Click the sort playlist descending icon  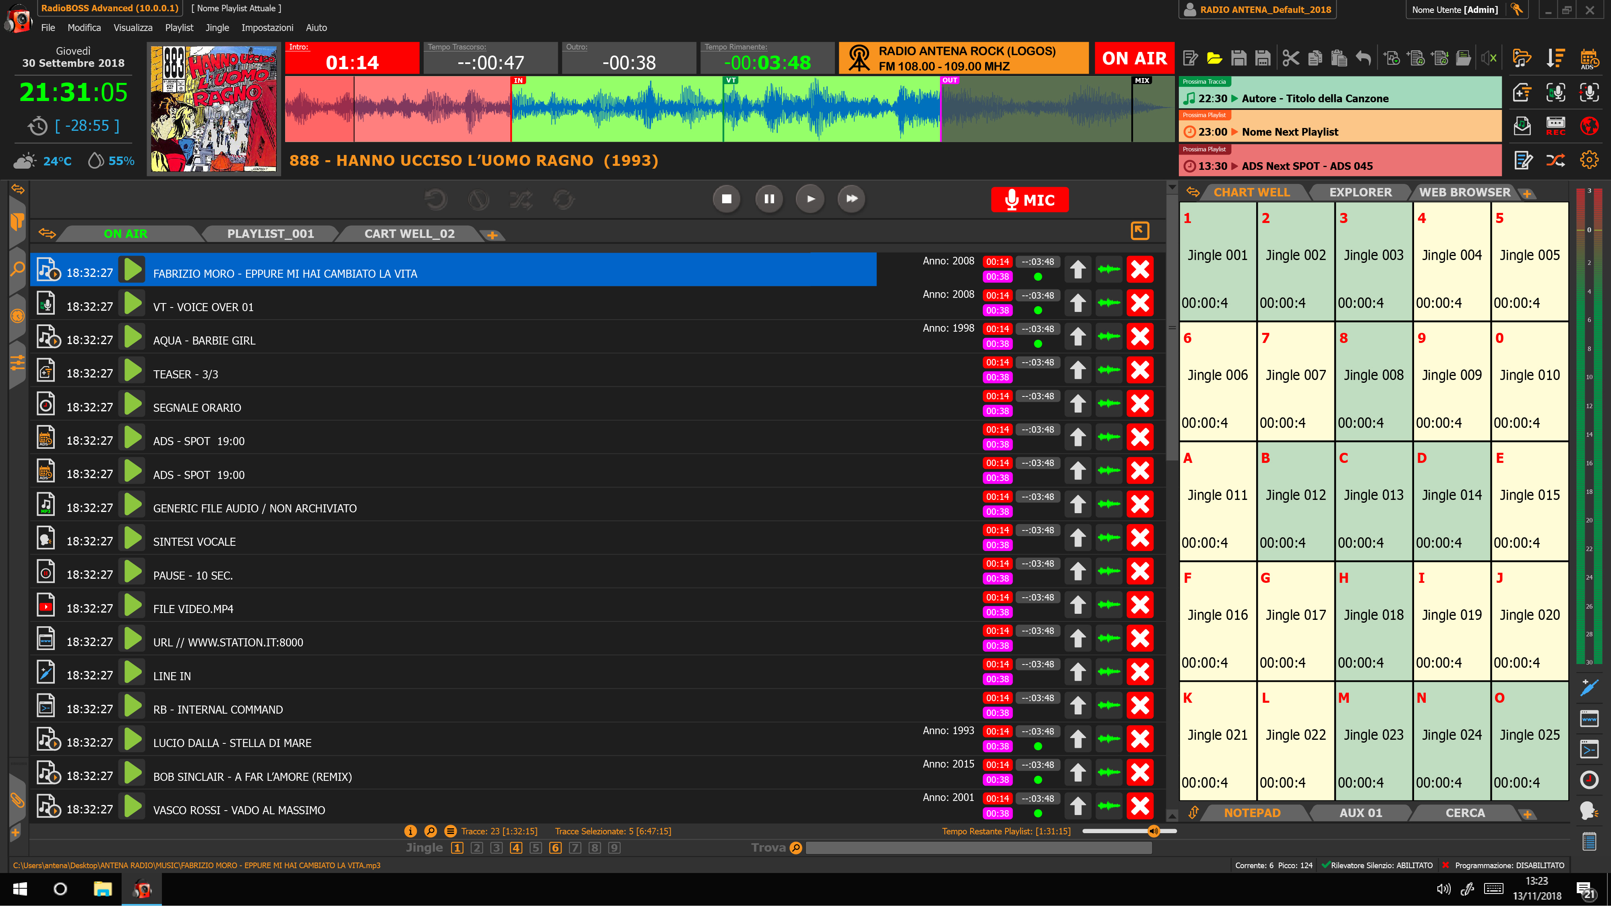click(x=1555, y=58)
